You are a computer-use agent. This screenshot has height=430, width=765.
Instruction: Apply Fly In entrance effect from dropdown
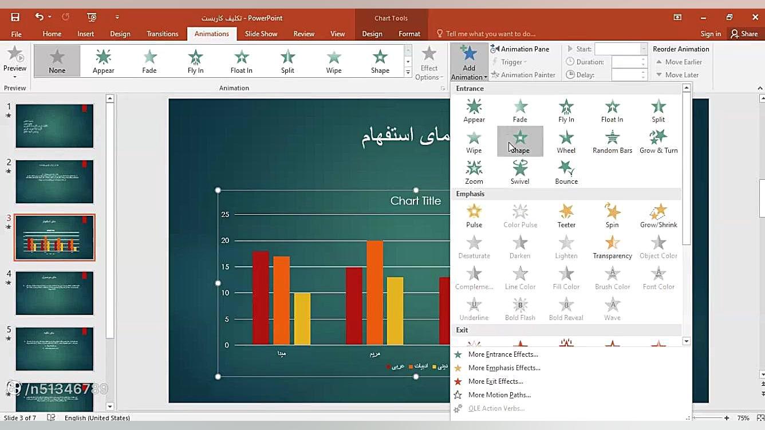566,111
